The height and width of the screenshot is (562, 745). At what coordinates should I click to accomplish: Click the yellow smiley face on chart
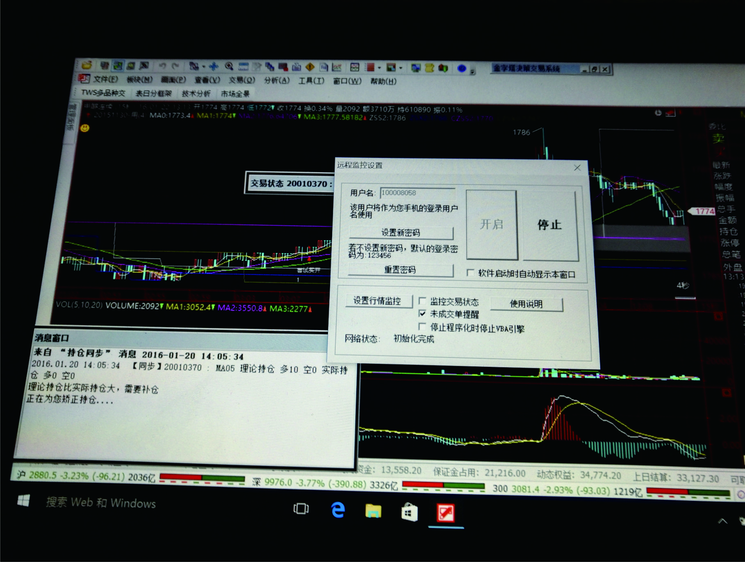(x=85, y=128)
